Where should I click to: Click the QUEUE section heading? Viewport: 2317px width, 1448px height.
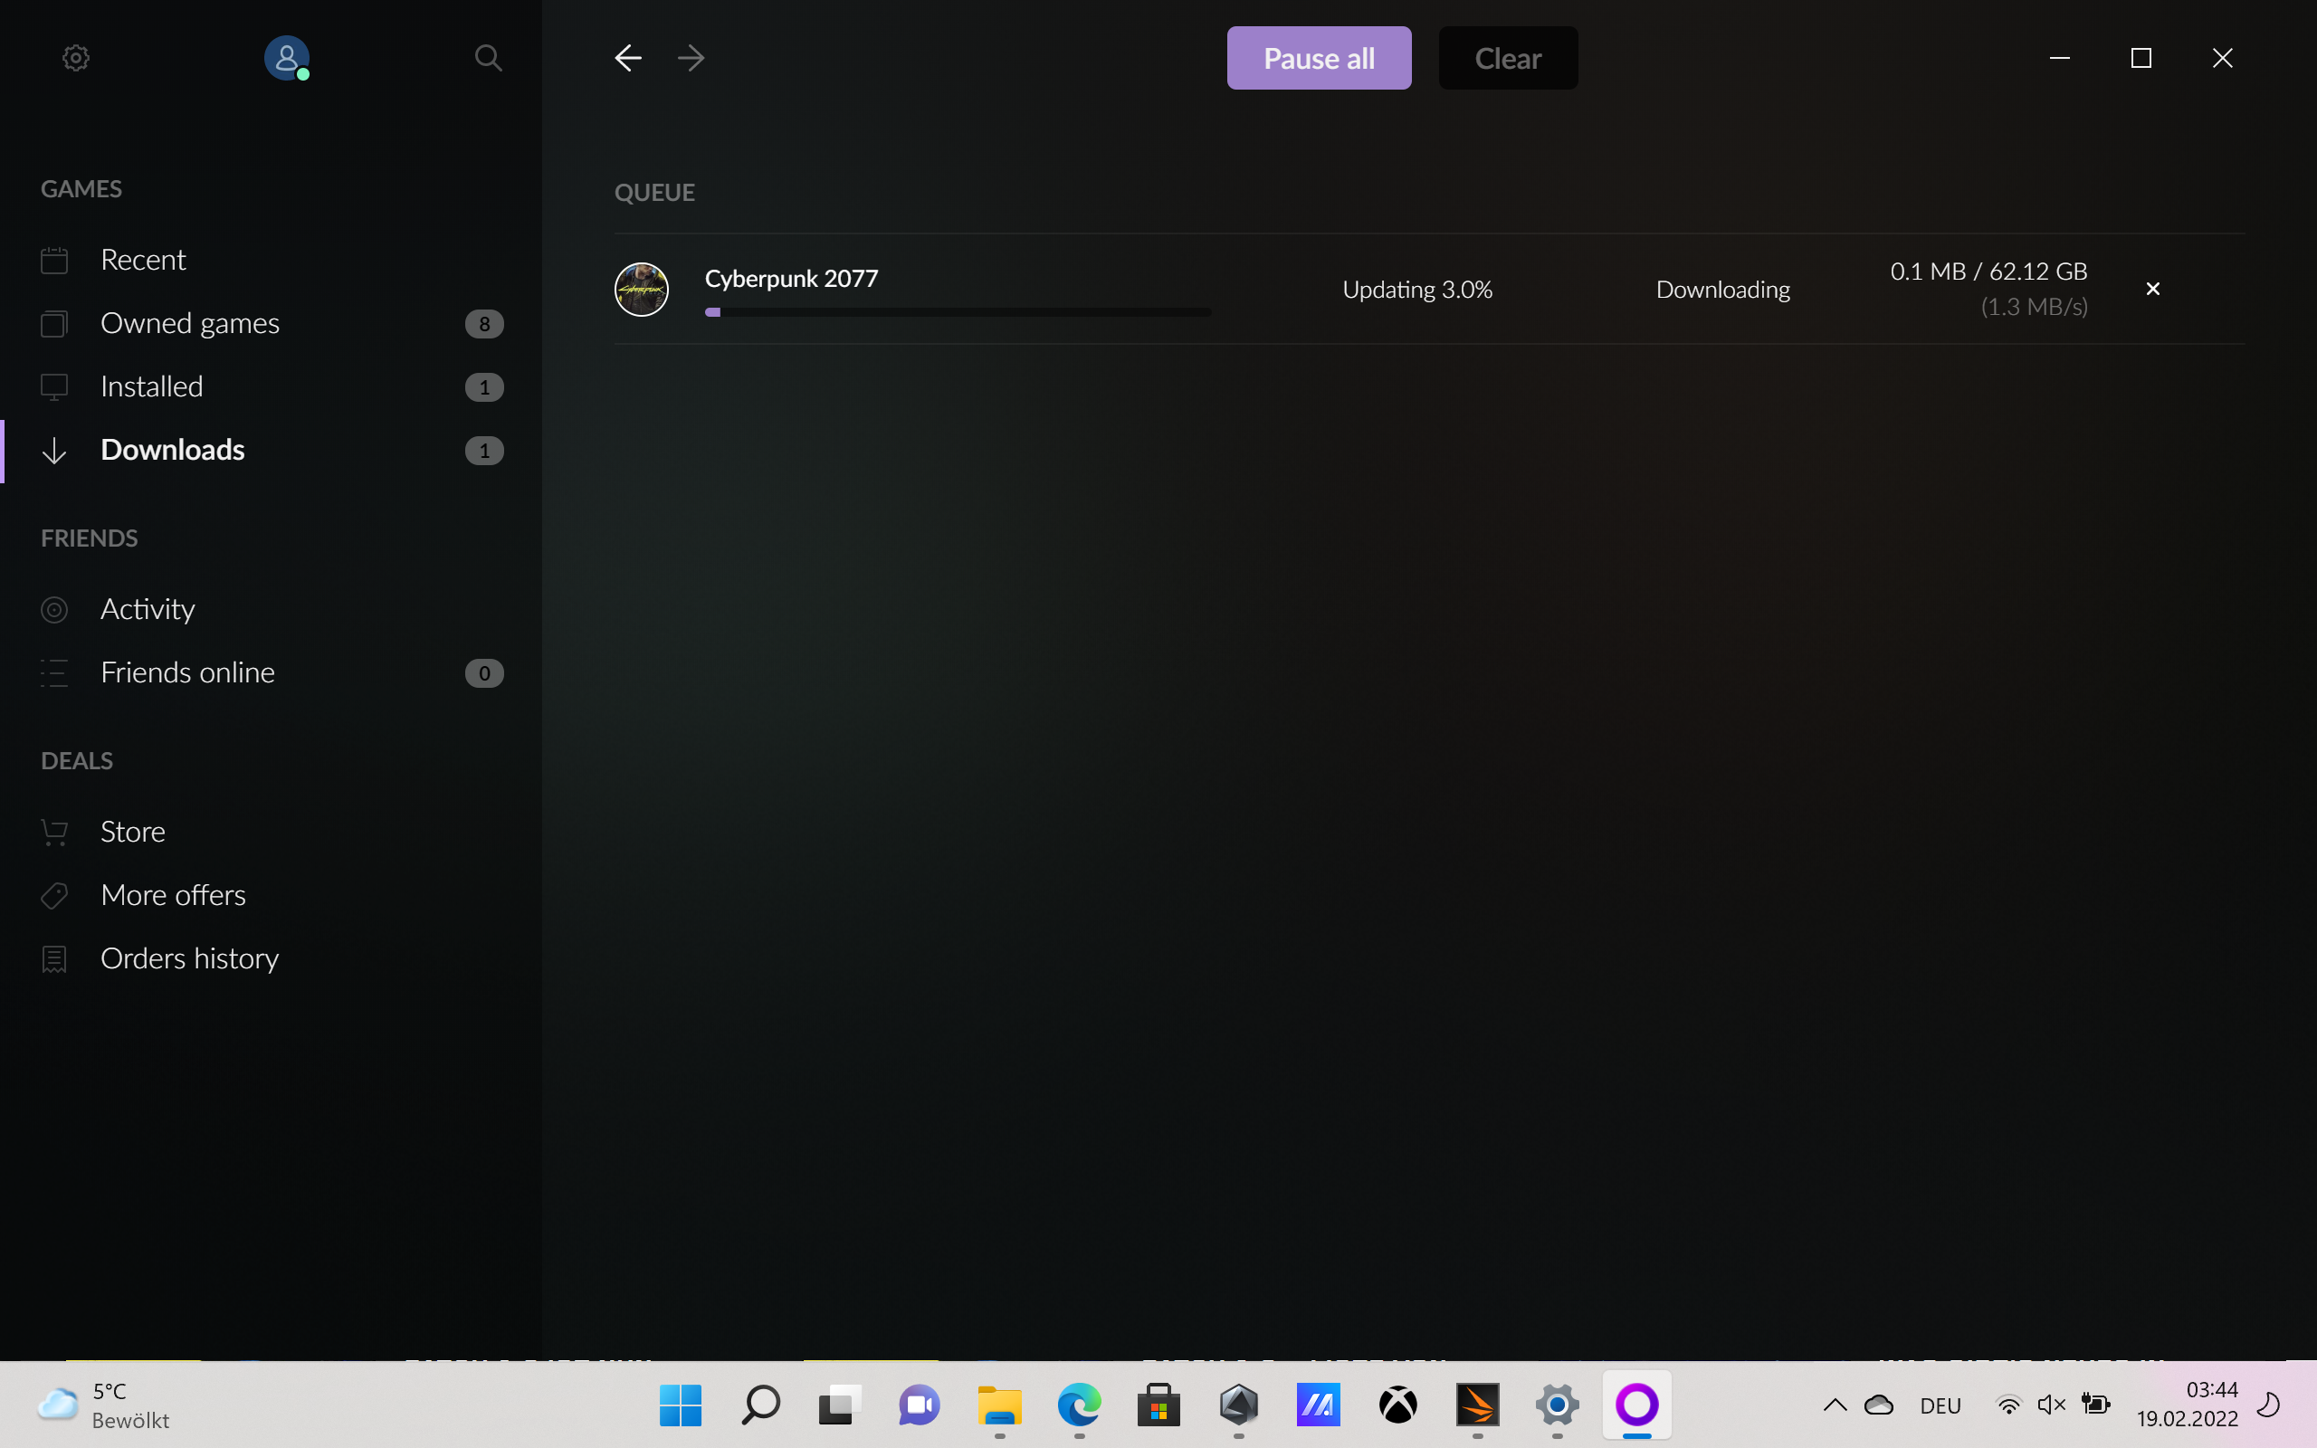[x=655, y=193]
